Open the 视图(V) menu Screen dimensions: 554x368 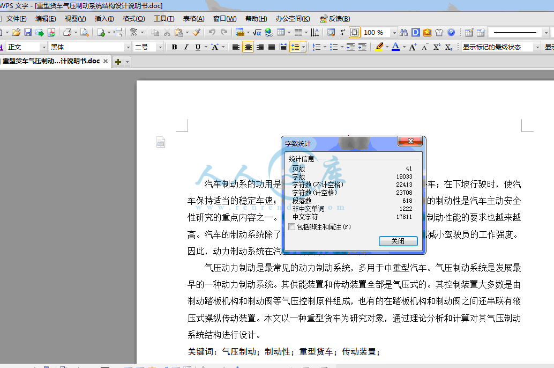pyautogui.click(x=75, y=19)
